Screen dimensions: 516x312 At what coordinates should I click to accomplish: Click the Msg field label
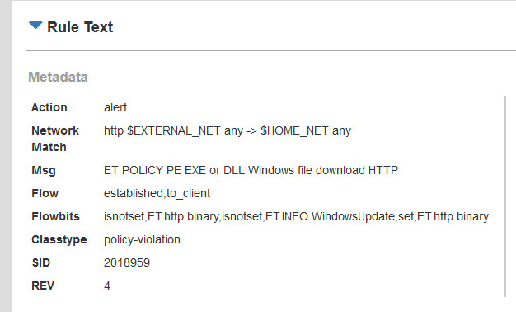click(x=44, y=170)
